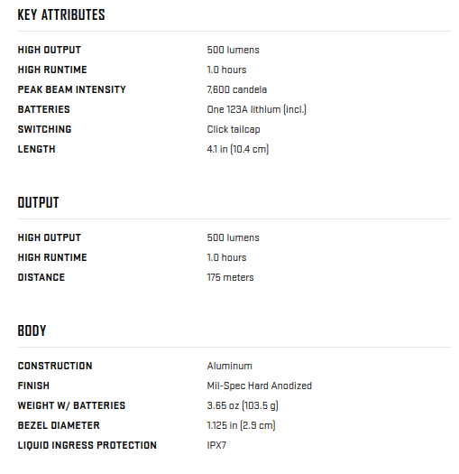Select the DISTANCE label
Image resolution: width=459 pixels, height=474 pixels.
pyautogui.click(x=41, y=277)
